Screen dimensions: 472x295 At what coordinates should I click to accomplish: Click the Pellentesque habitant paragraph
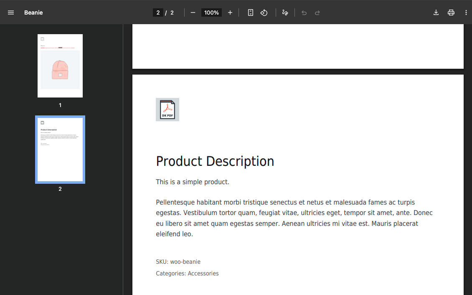[294, 218]
